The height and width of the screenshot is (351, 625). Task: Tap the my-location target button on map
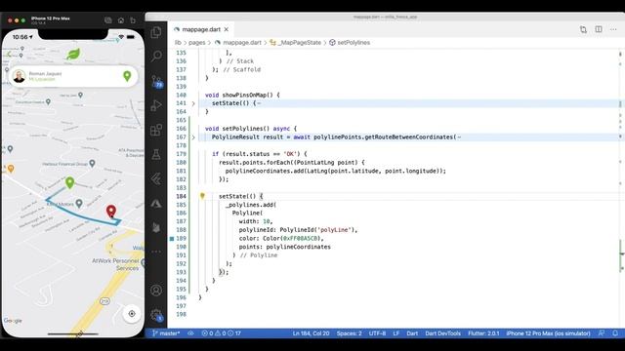pos(132,314)
